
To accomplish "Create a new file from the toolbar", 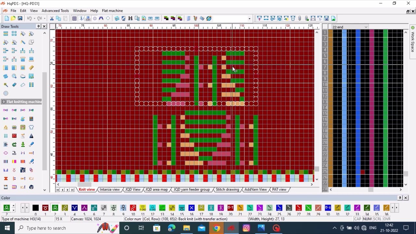I will pos(6,19).
